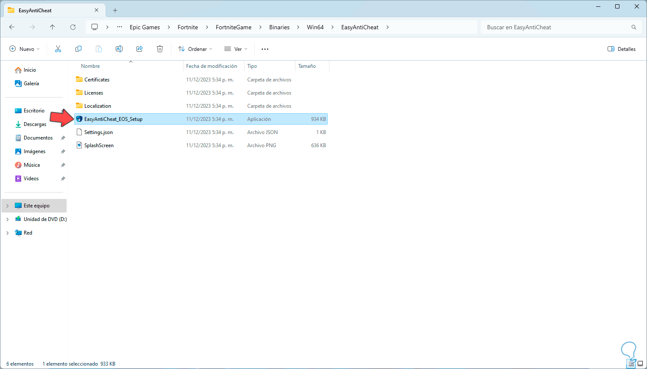Image resolution: width=647 pixels, height=369 pixels.
Task: Click the 636 KB size cell
Action: pyautogui.click(x=318, y=145)
